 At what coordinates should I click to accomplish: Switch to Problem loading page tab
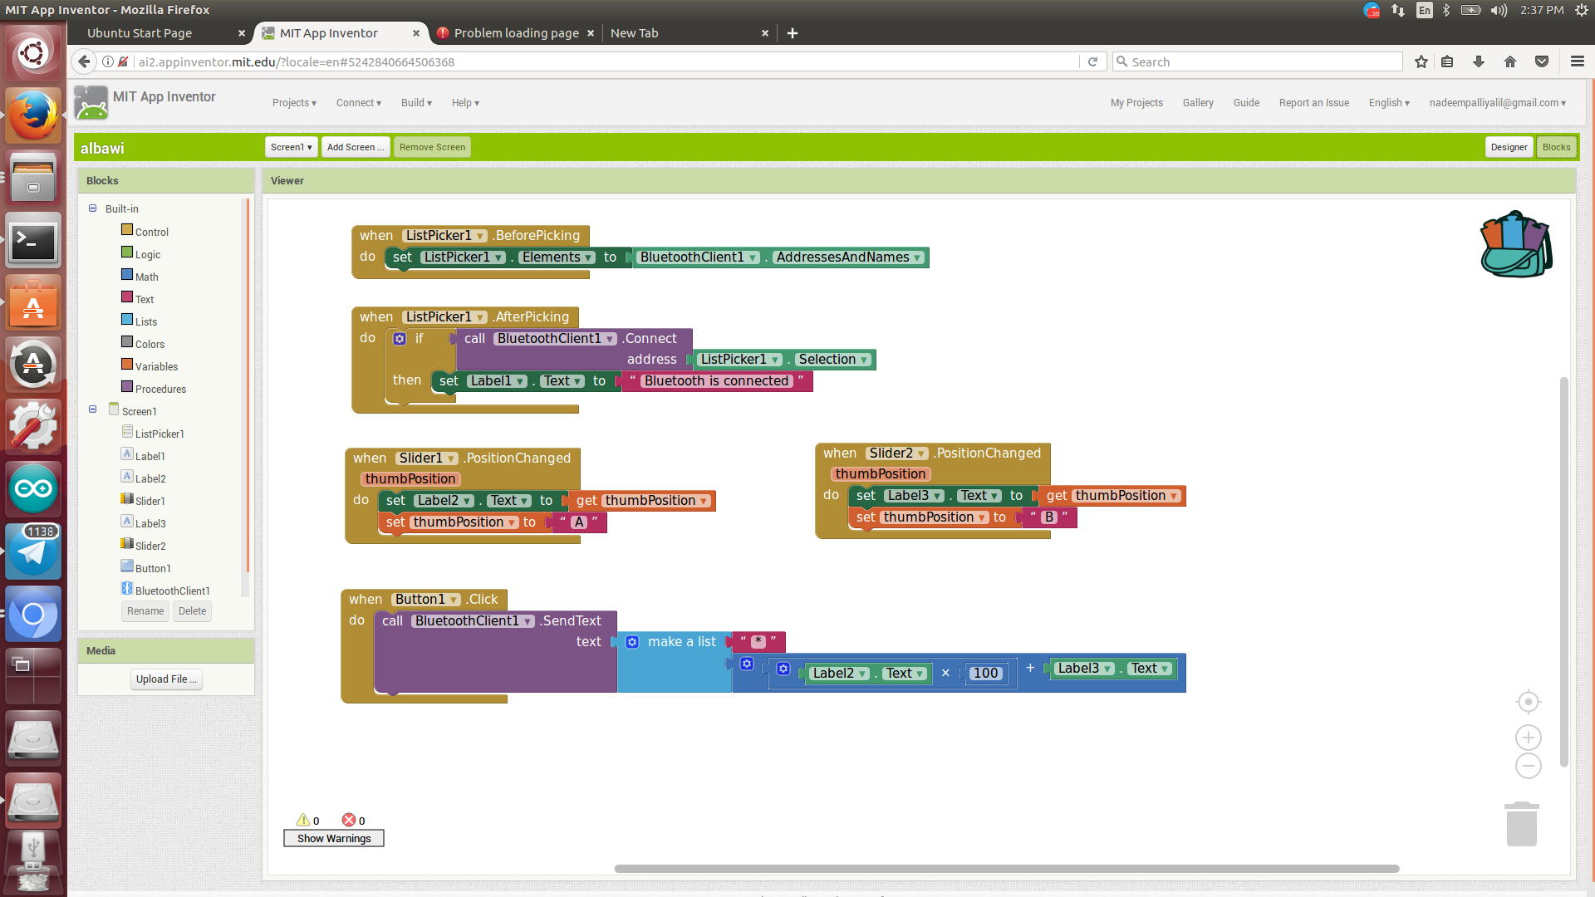[516, 33]
